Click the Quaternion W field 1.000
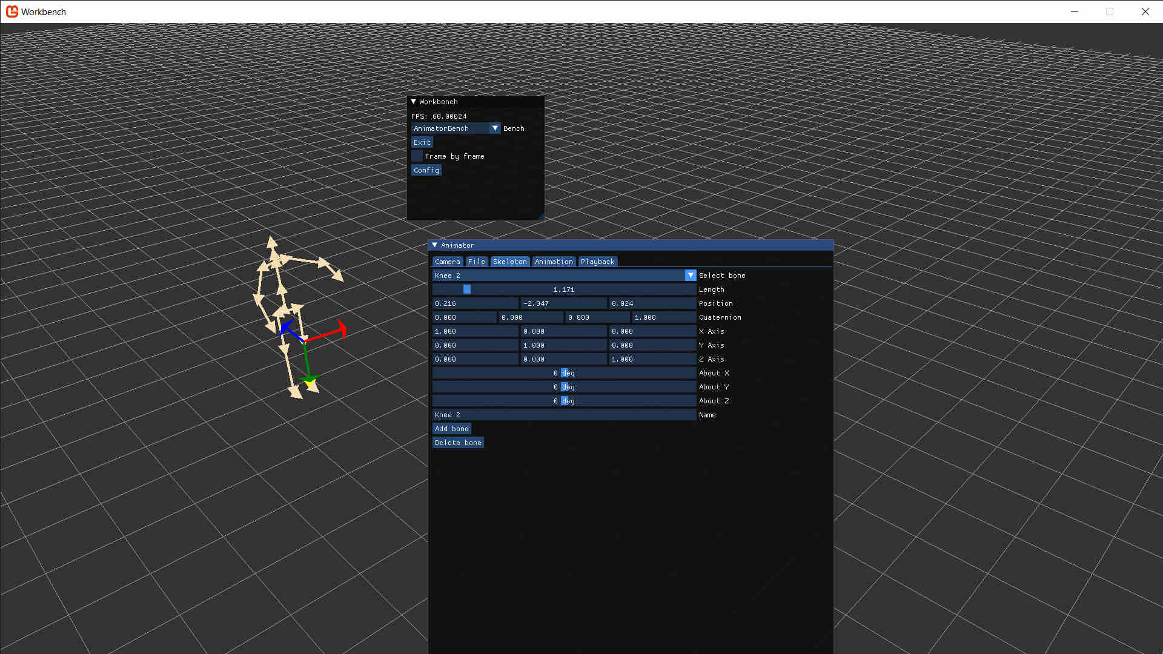Image resolution: width=1163 pixels, height=654 pixels. (664, 317)
